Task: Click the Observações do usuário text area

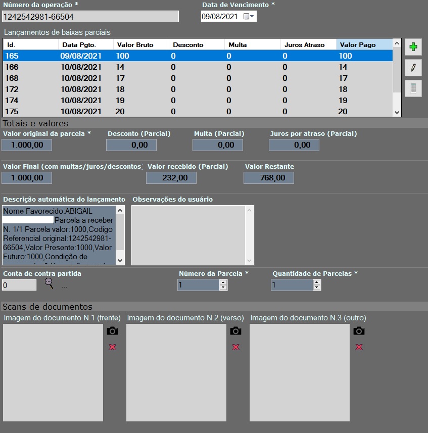Action: [188, 234]
